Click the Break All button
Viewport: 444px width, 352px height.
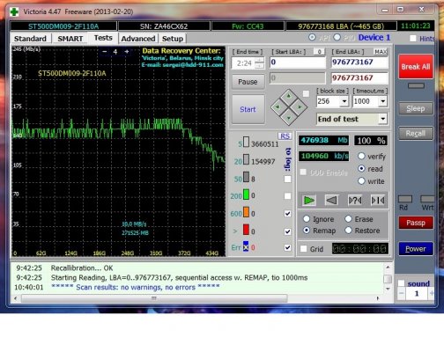tap(416, 67)
